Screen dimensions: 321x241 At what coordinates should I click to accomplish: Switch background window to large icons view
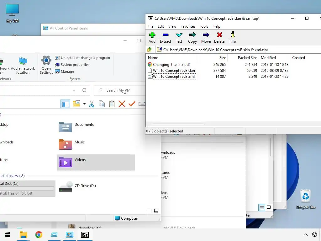(269, 207)
